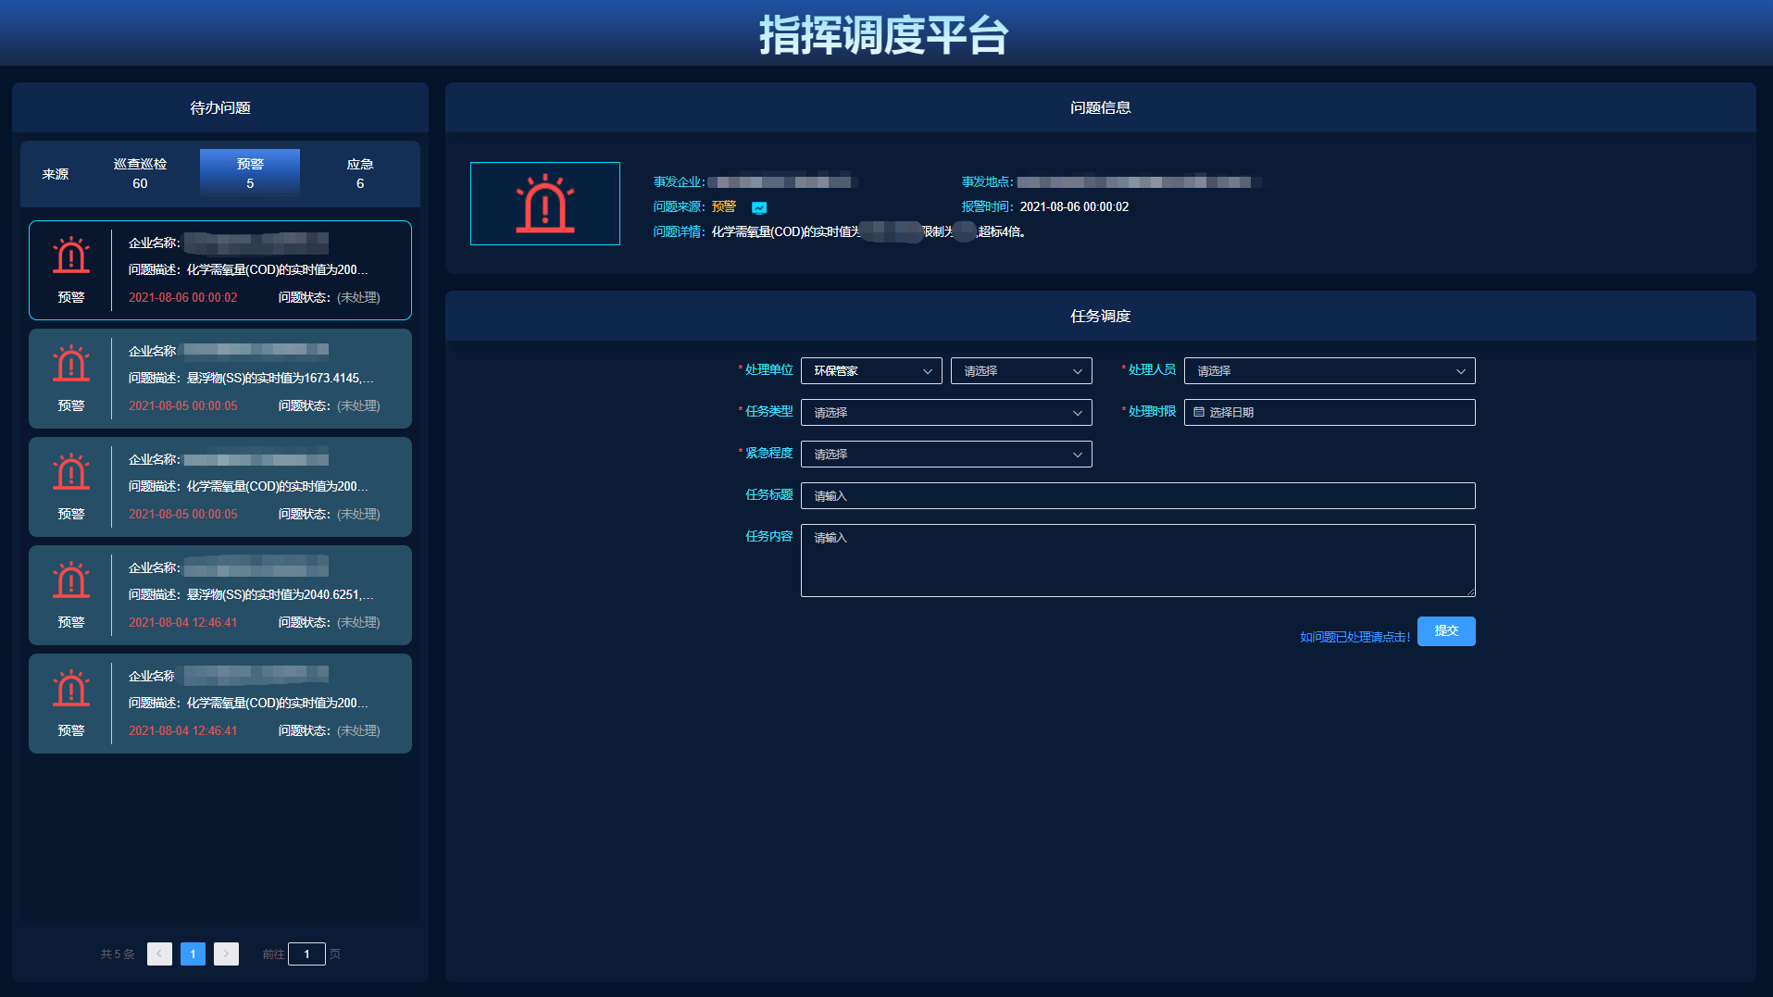
Task: Click 任务标题 input field
Action: [1138, 495]
